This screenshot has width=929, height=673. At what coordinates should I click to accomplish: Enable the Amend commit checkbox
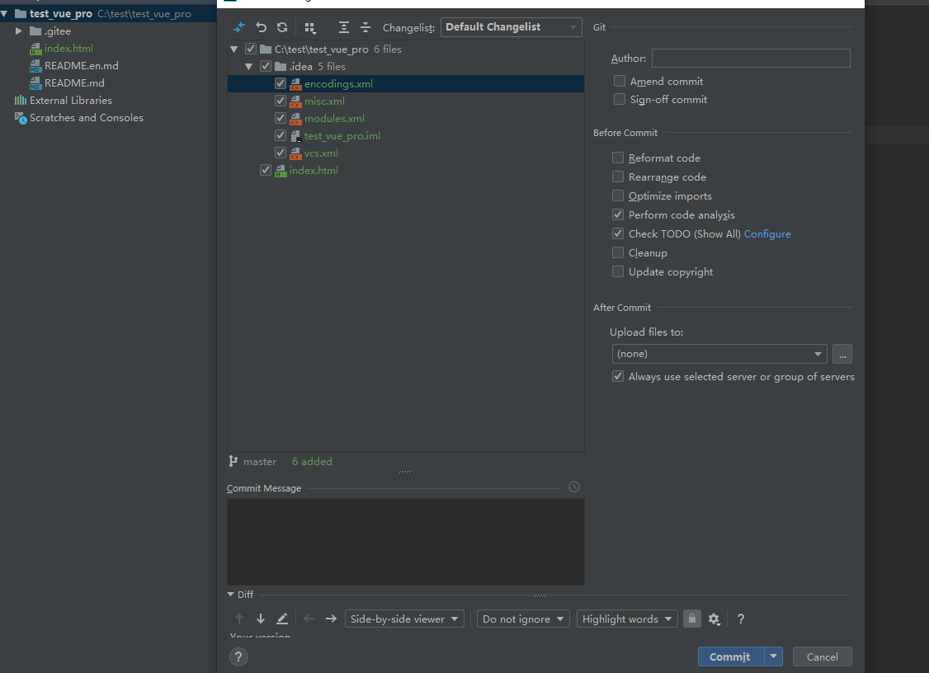coord(620,82)
